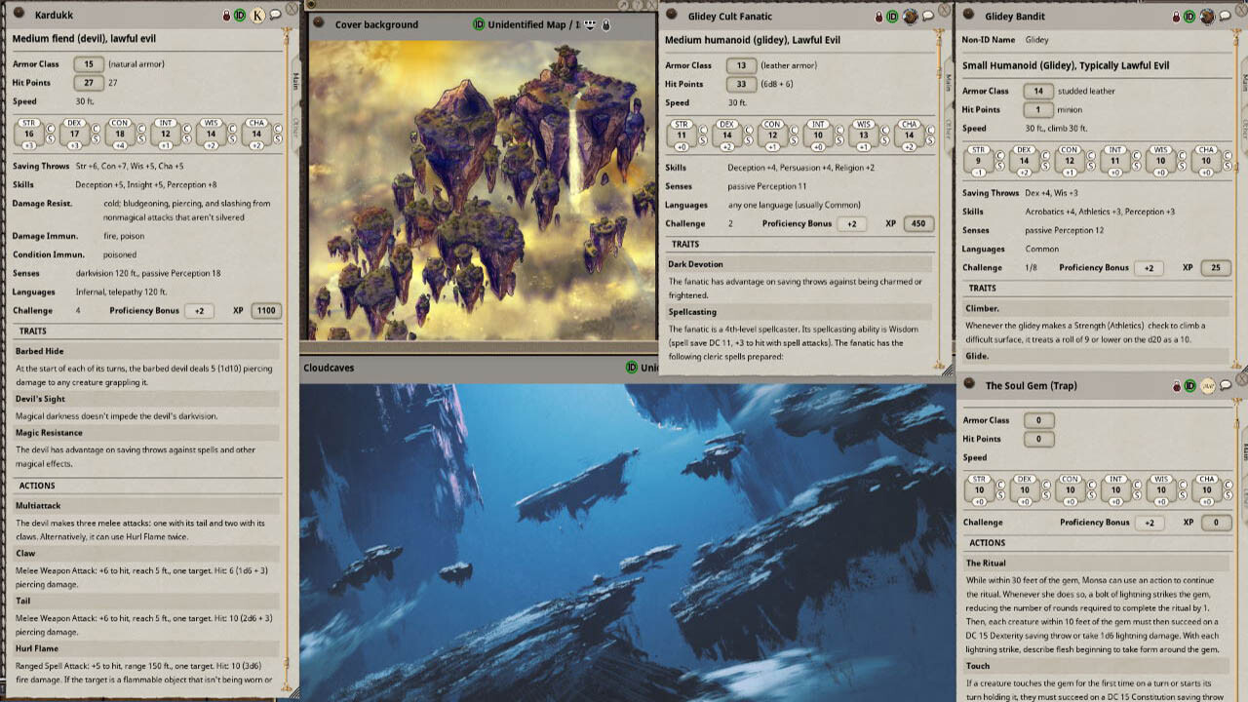Toggle the padlock on The Soul Gem window

coord(1177,386)
